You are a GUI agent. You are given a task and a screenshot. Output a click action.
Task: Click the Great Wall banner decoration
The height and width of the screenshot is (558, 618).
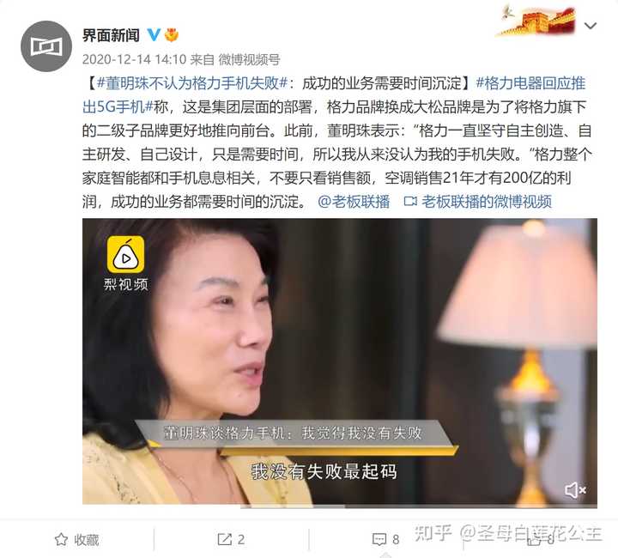point(536,21)
